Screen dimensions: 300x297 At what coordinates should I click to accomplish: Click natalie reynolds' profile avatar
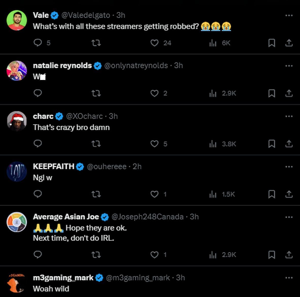point(17,71)
